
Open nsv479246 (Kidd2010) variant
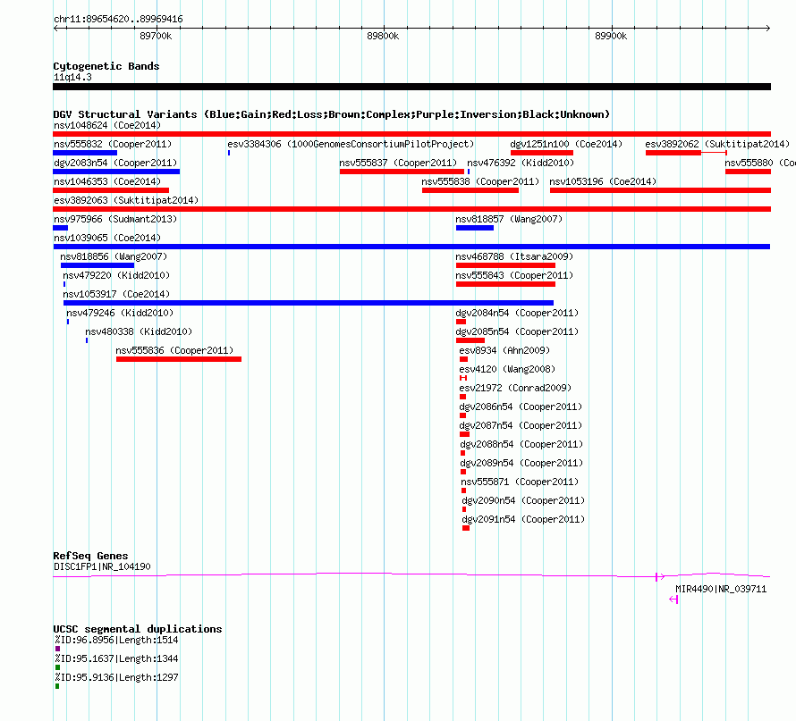[120, 313]
